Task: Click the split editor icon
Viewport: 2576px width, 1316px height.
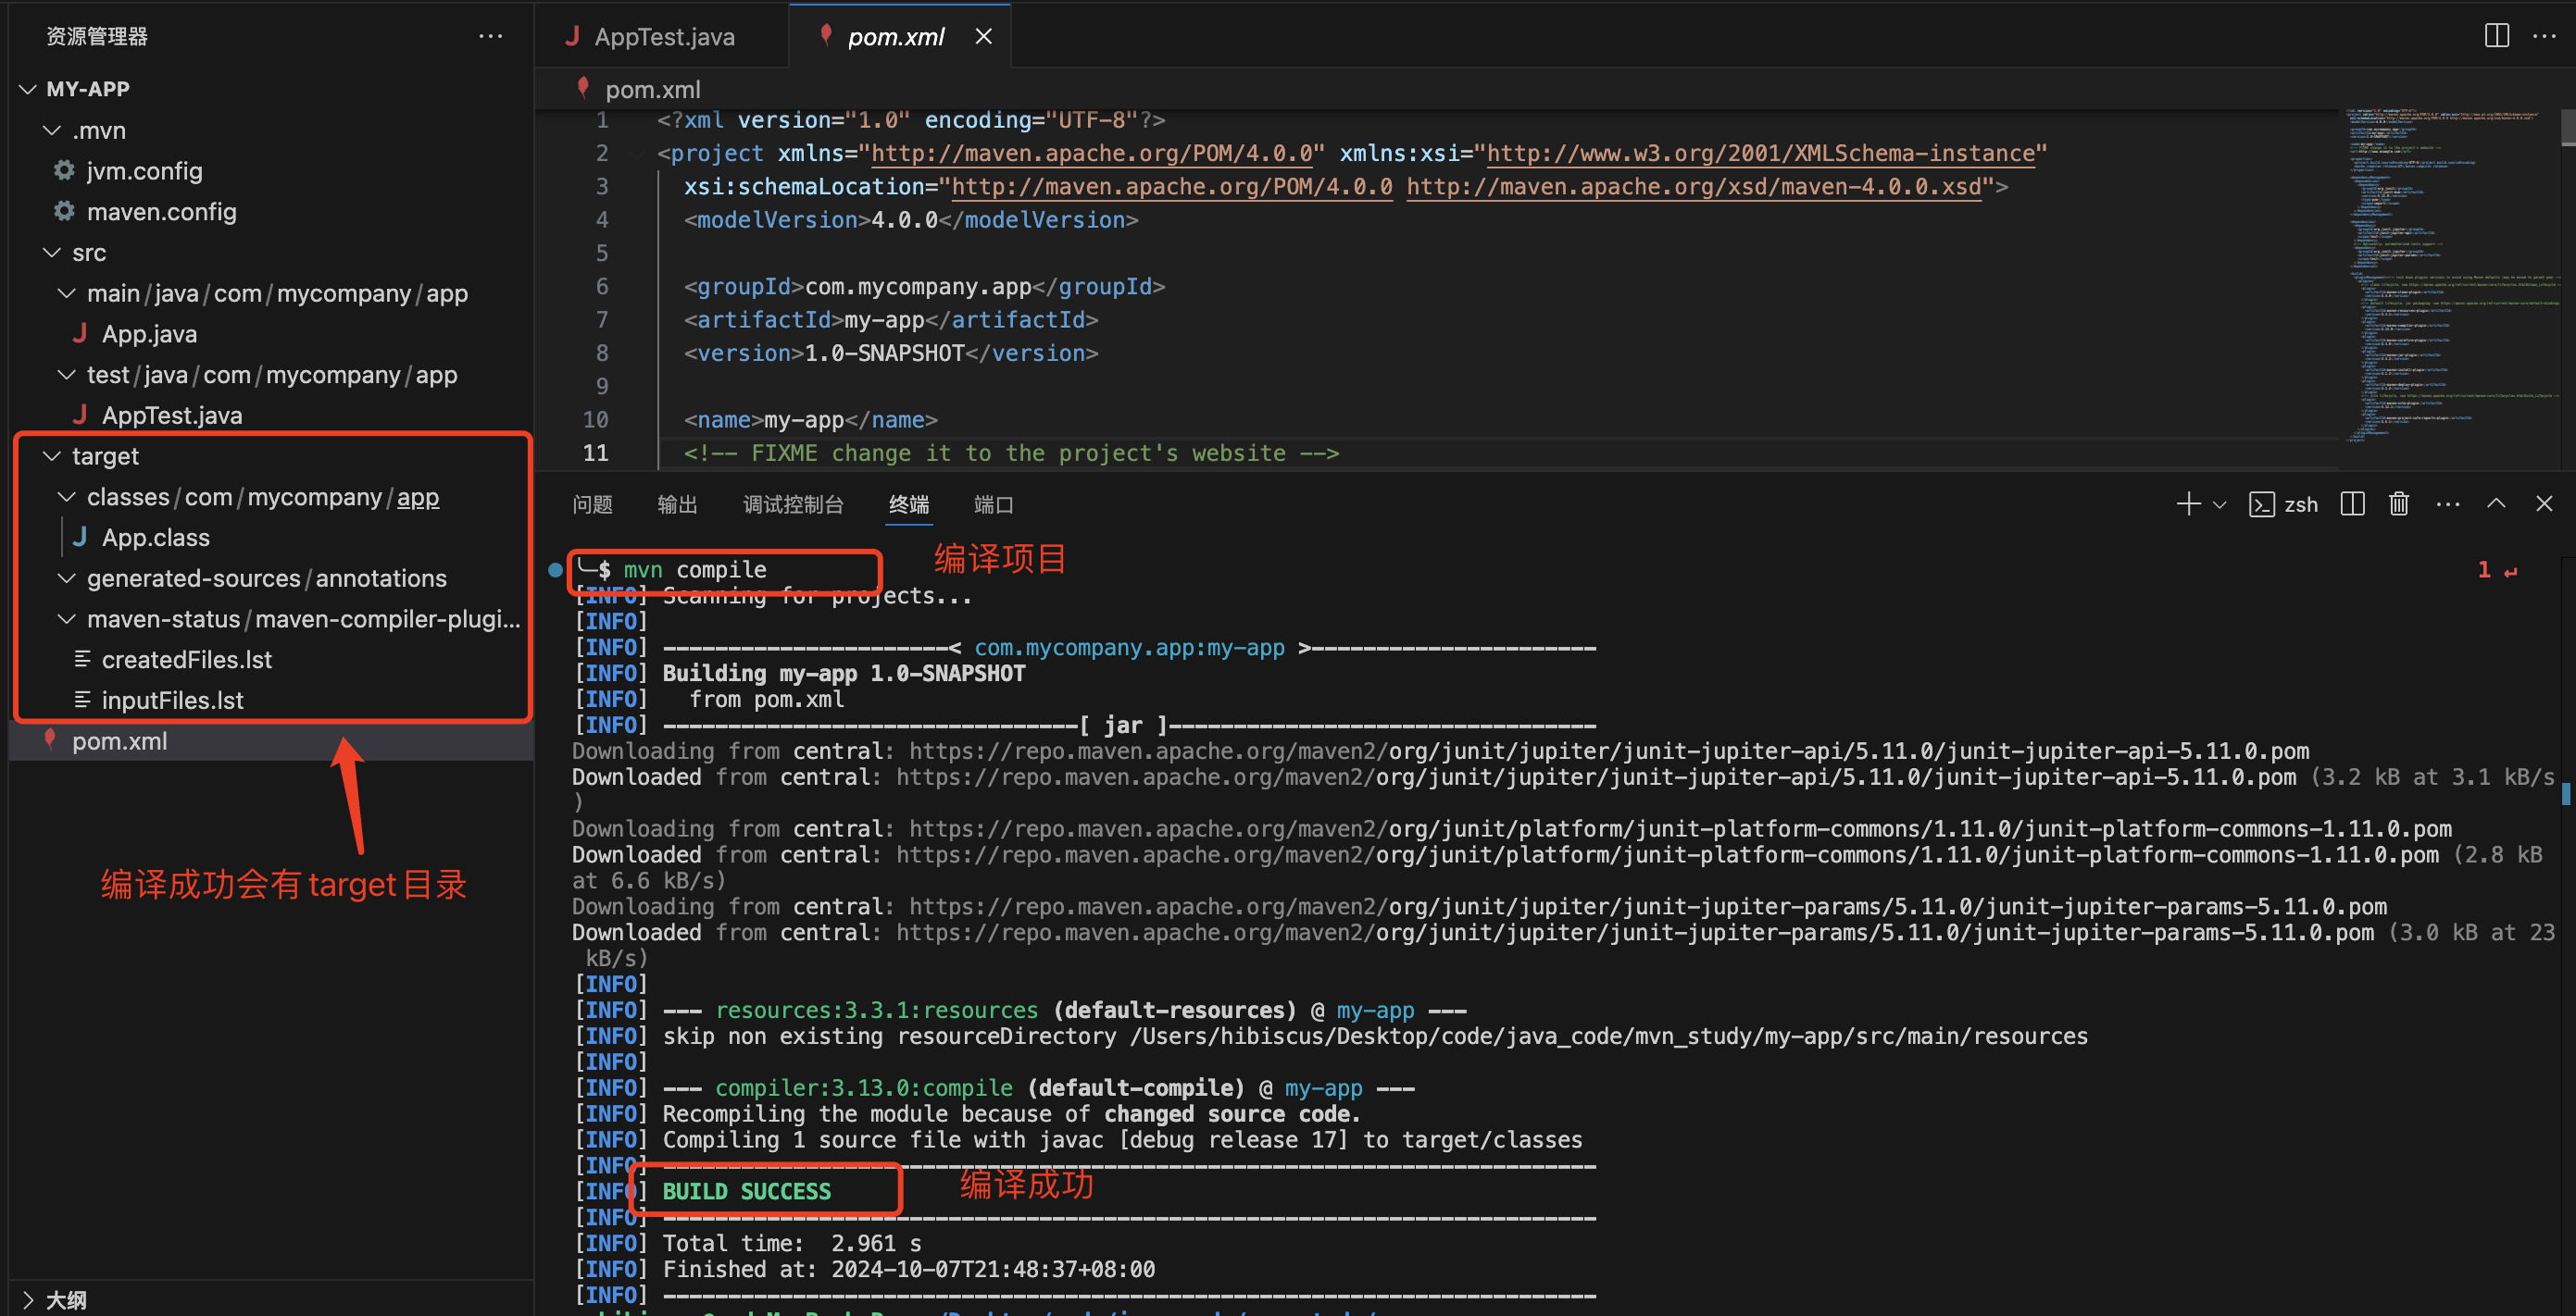Action: coord(2496,36)
